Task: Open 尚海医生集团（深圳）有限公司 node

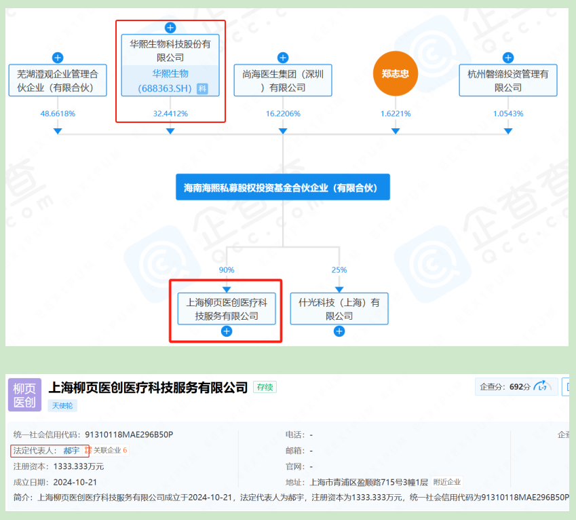Action: click(x=283, y=81)
